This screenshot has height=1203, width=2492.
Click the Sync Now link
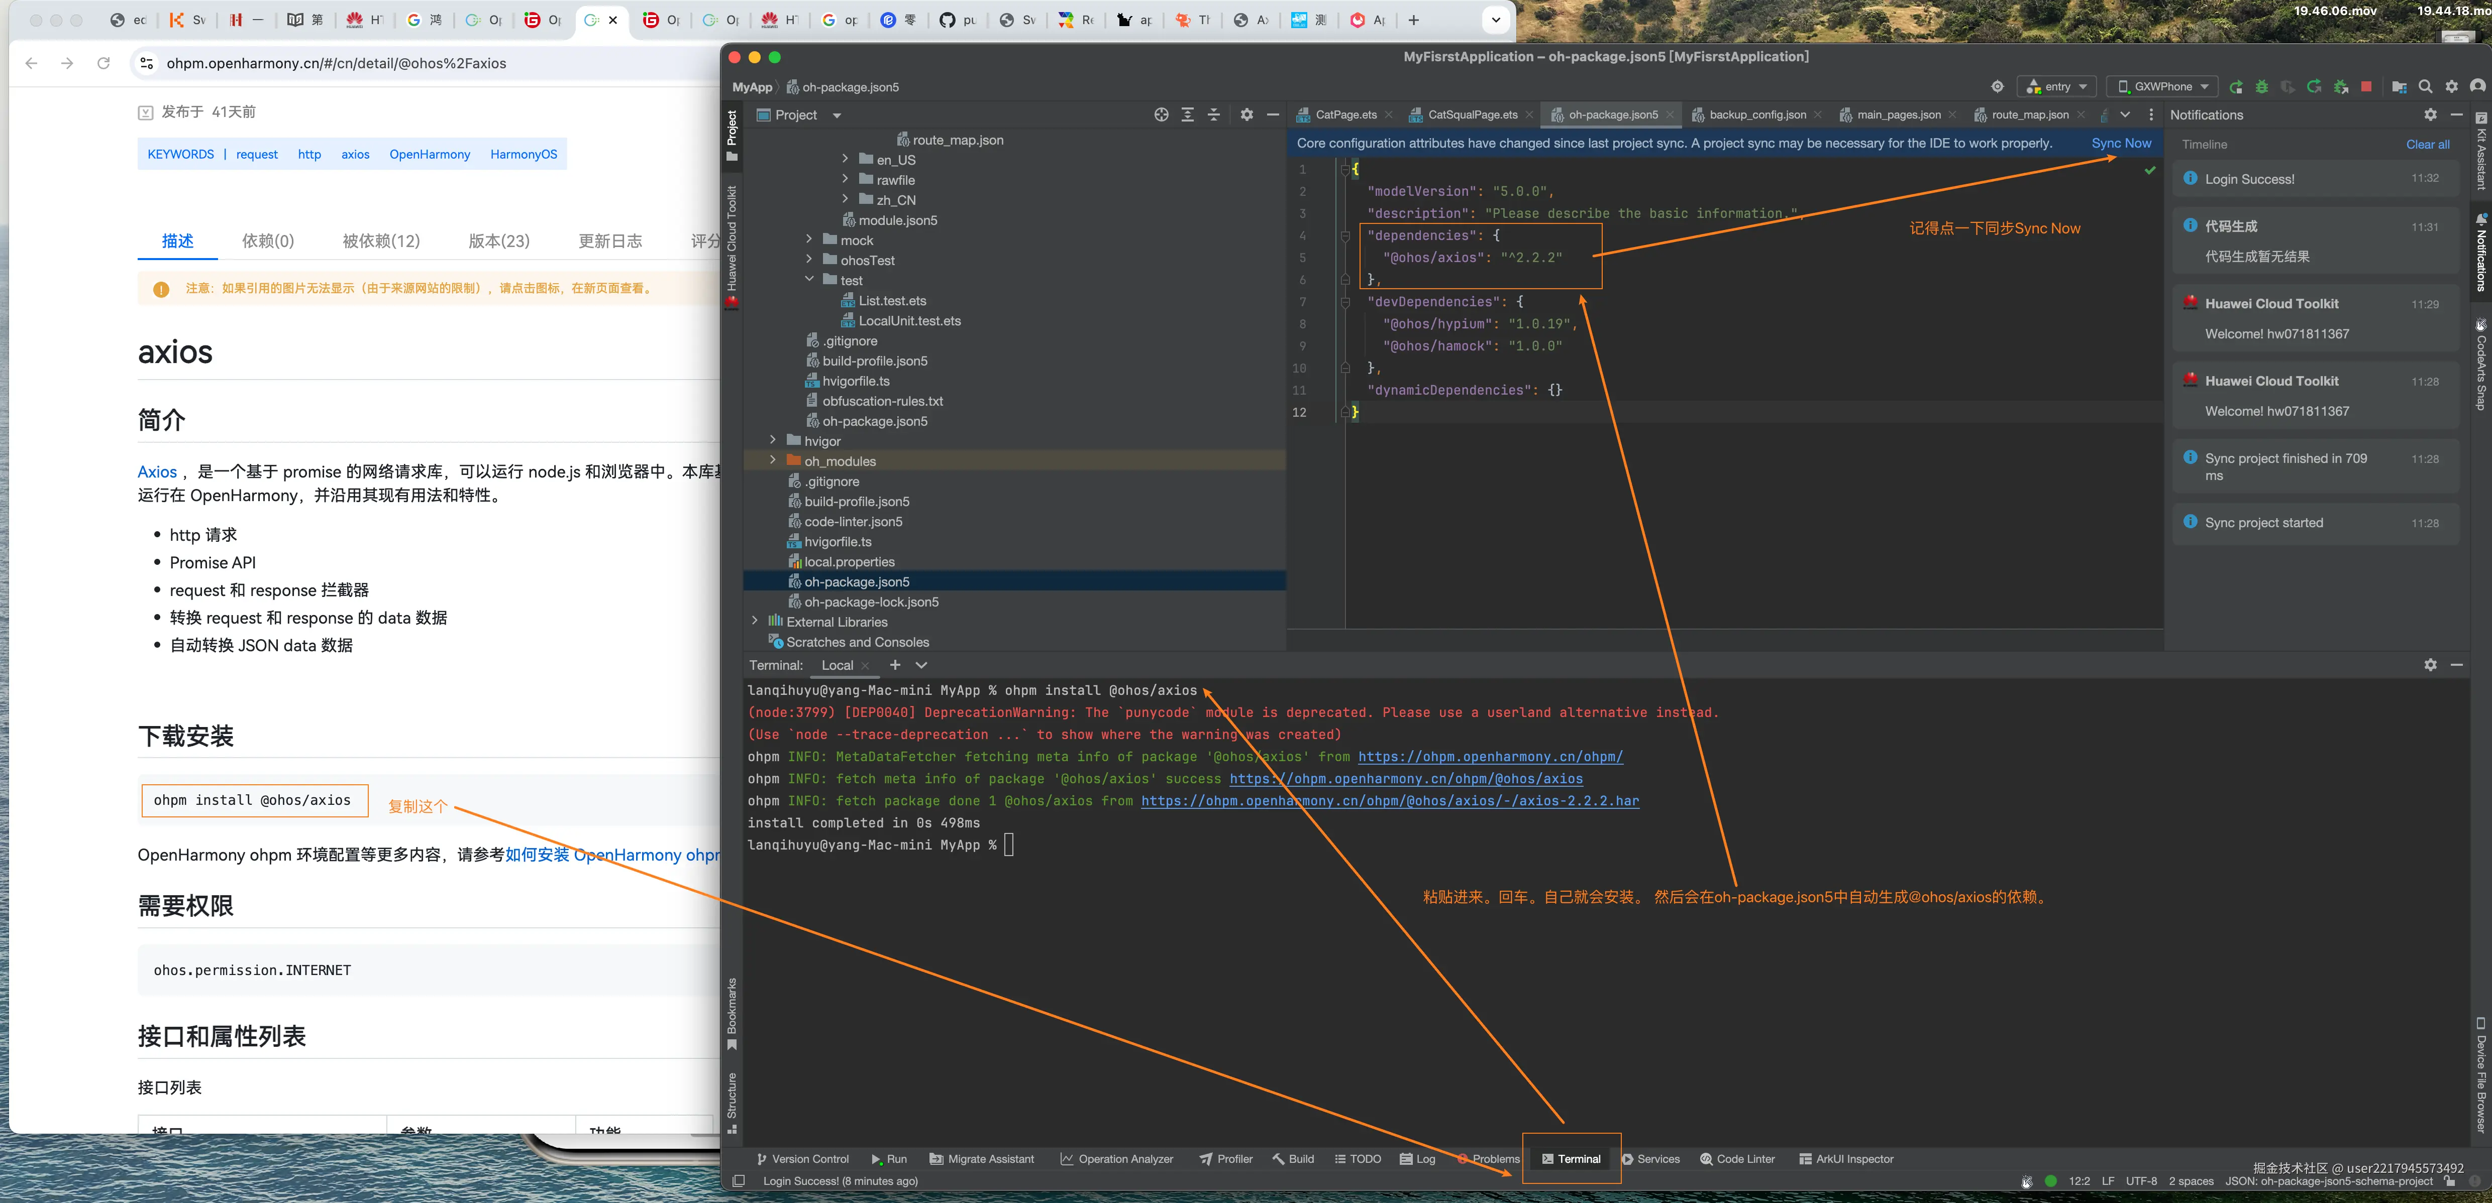pyautogui.click(x=2121, y=143)
